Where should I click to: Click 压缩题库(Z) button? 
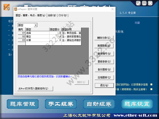(104, 77)
